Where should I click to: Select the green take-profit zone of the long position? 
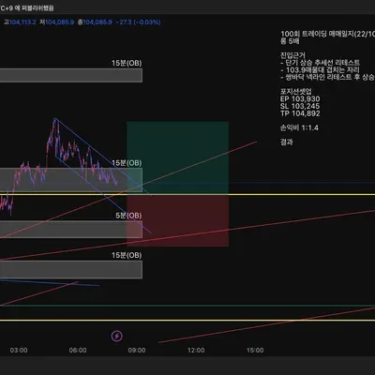point(177,158)
